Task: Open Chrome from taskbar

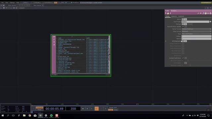Action: point(29,115)
